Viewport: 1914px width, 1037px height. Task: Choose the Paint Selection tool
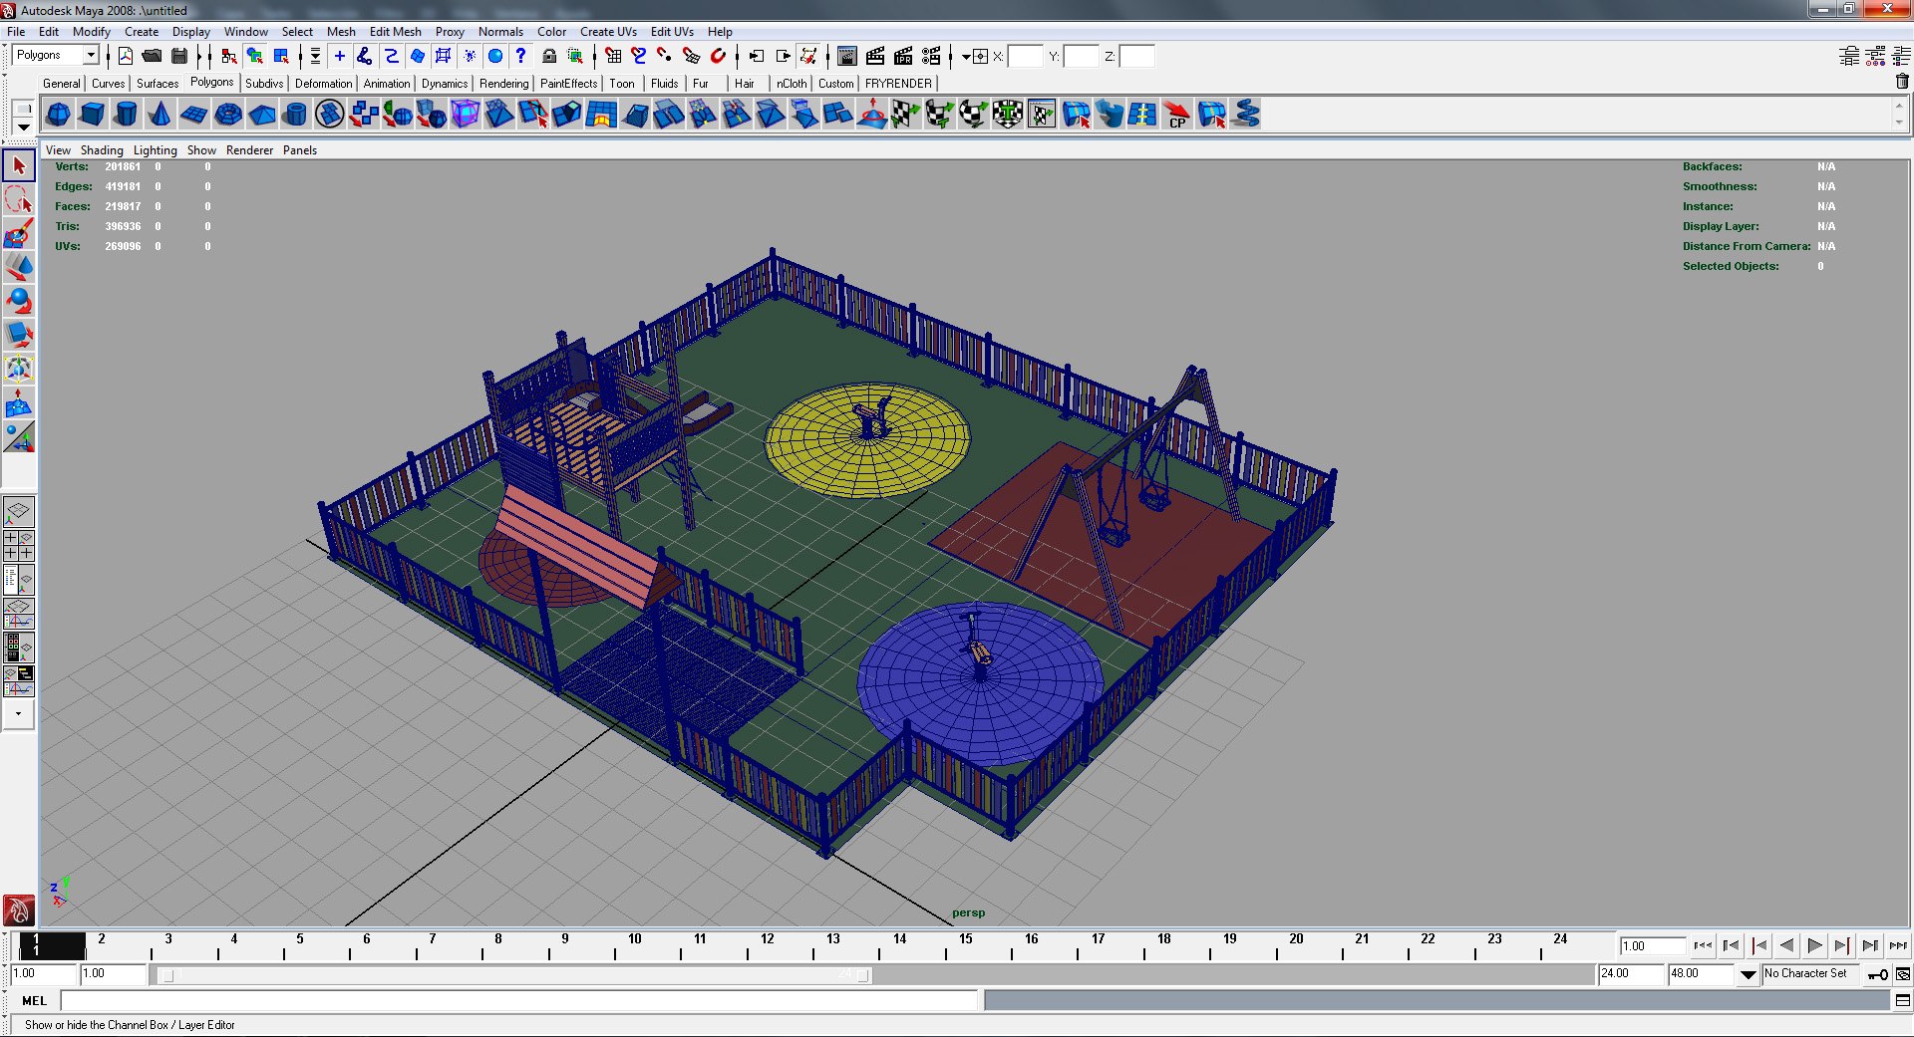pyautogui.click(x=19, y=233)
